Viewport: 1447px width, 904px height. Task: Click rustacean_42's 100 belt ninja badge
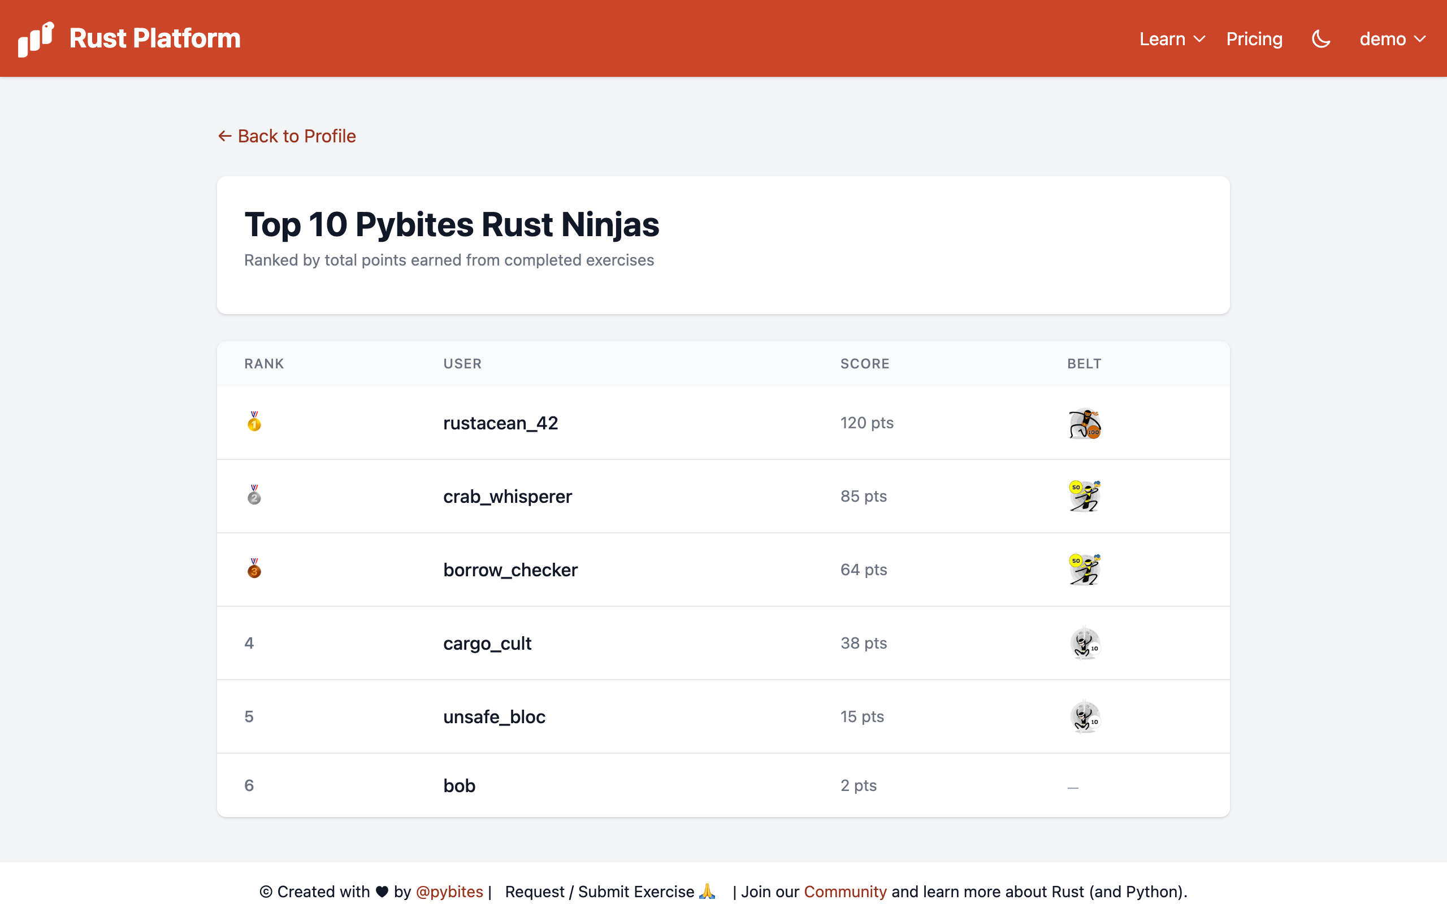pyautogui.click(x=1084, y=423)
